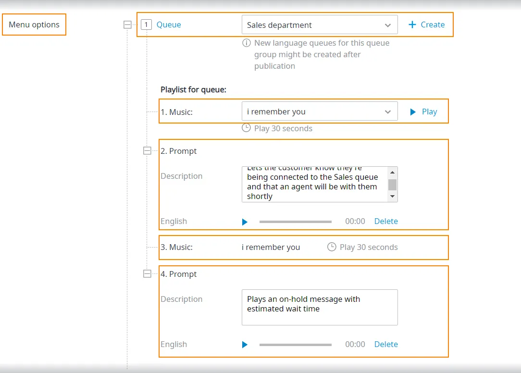The height and width of the screenshot is (373, 521).
Task: Click the clock icon in 3. Music row
Action: (332, 247)
